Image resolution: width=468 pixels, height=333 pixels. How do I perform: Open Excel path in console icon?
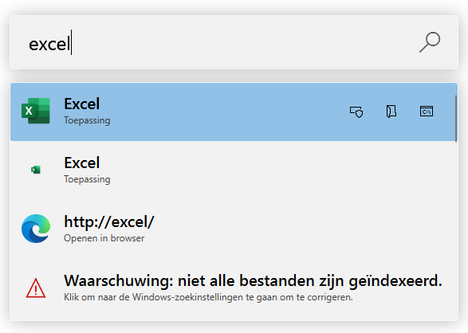(x=427, y=112)
